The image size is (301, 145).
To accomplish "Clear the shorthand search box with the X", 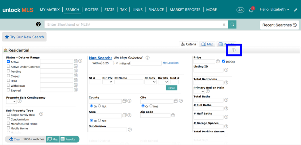I will 224,25.
